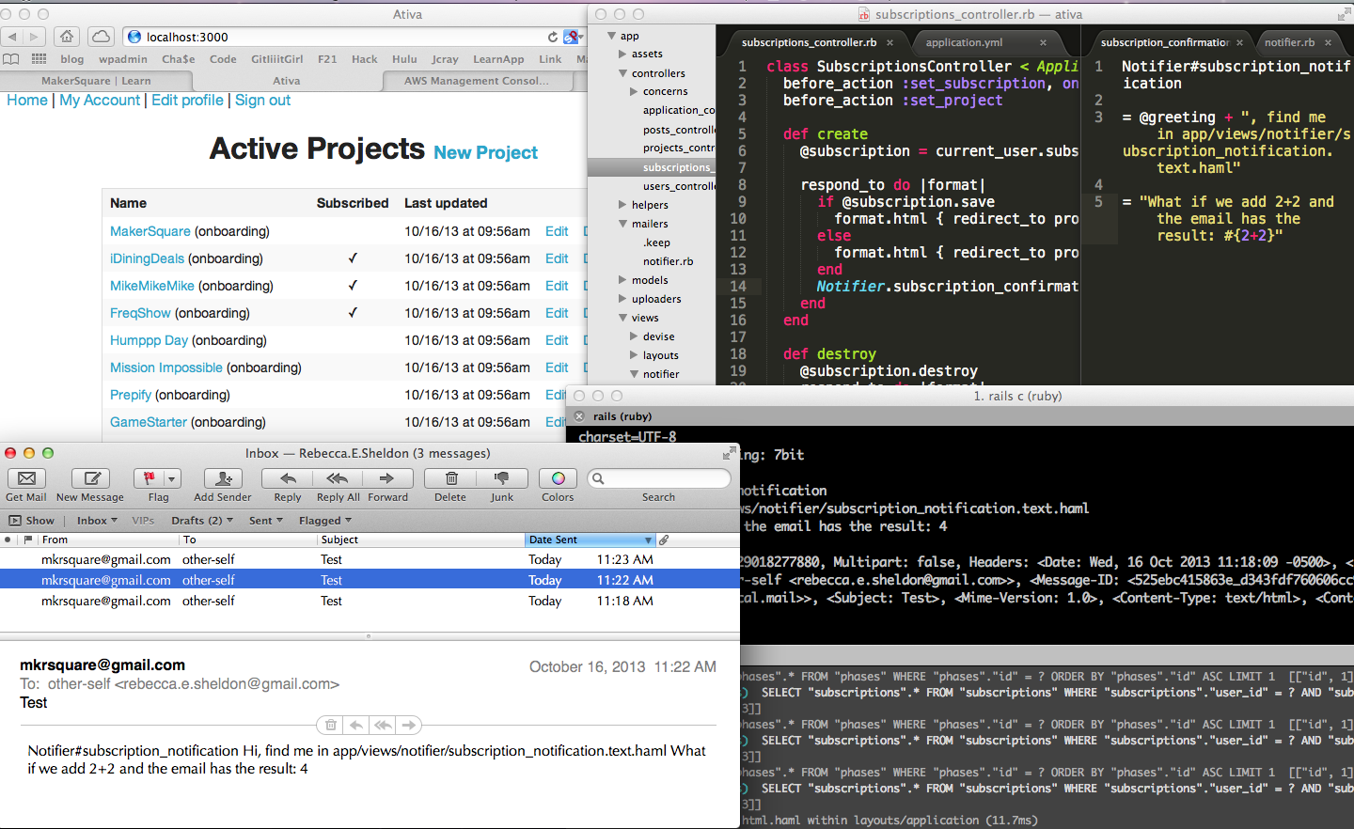Click the Sign out link
Viewport: 1354px width, 829px height.
tap(262, 101)
